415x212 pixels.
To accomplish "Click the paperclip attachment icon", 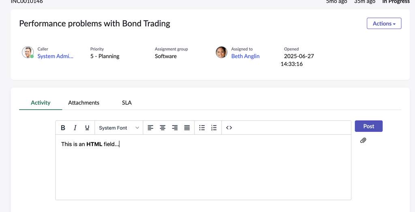I will 363,140.
